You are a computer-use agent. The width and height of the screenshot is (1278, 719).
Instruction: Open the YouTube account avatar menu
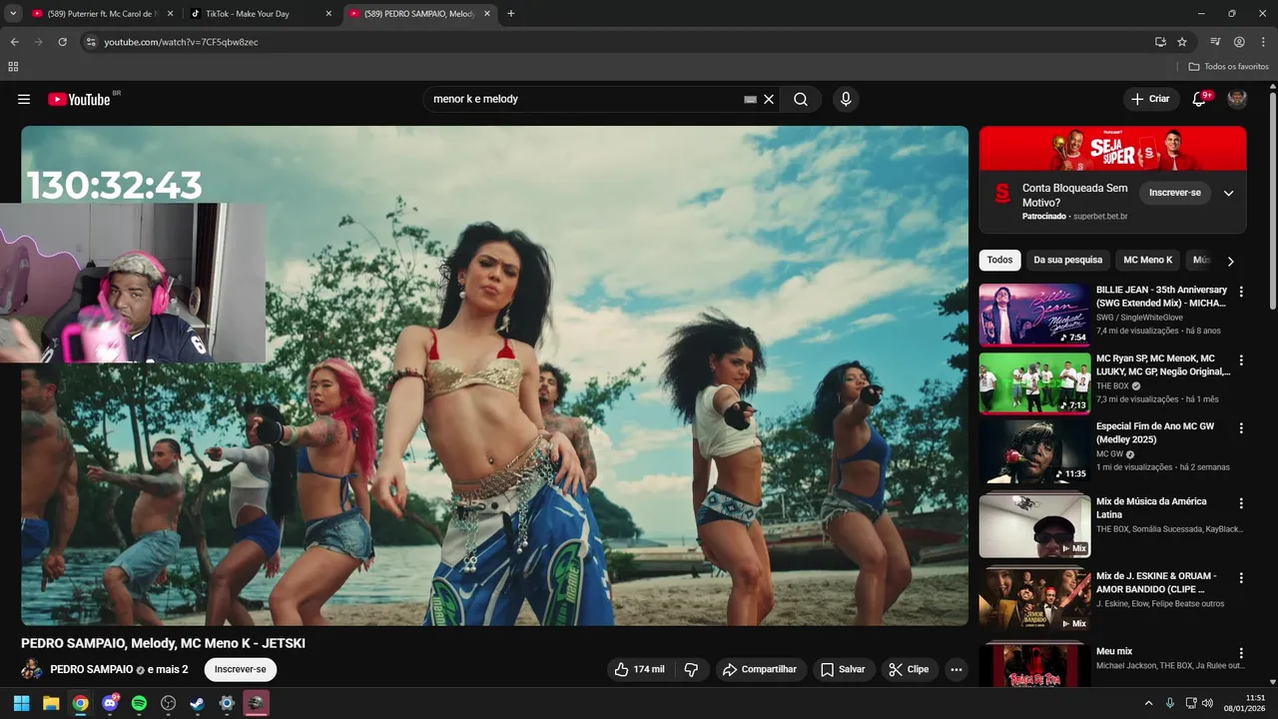pos(1237,99)
